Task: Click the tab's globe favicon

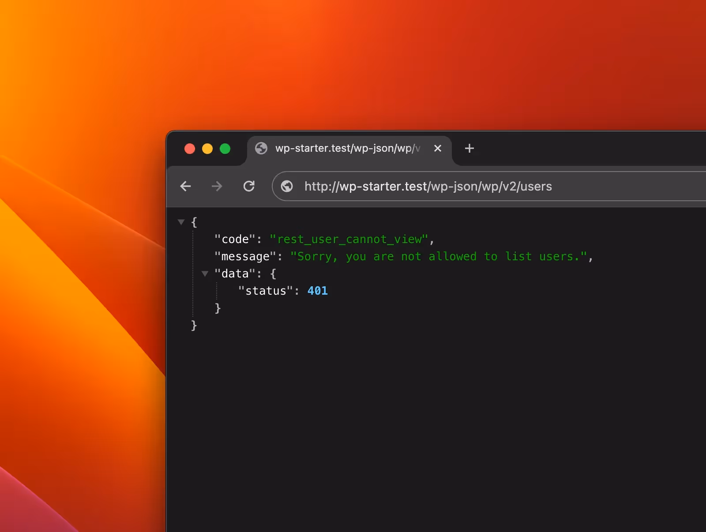Action: pos(261,148)
